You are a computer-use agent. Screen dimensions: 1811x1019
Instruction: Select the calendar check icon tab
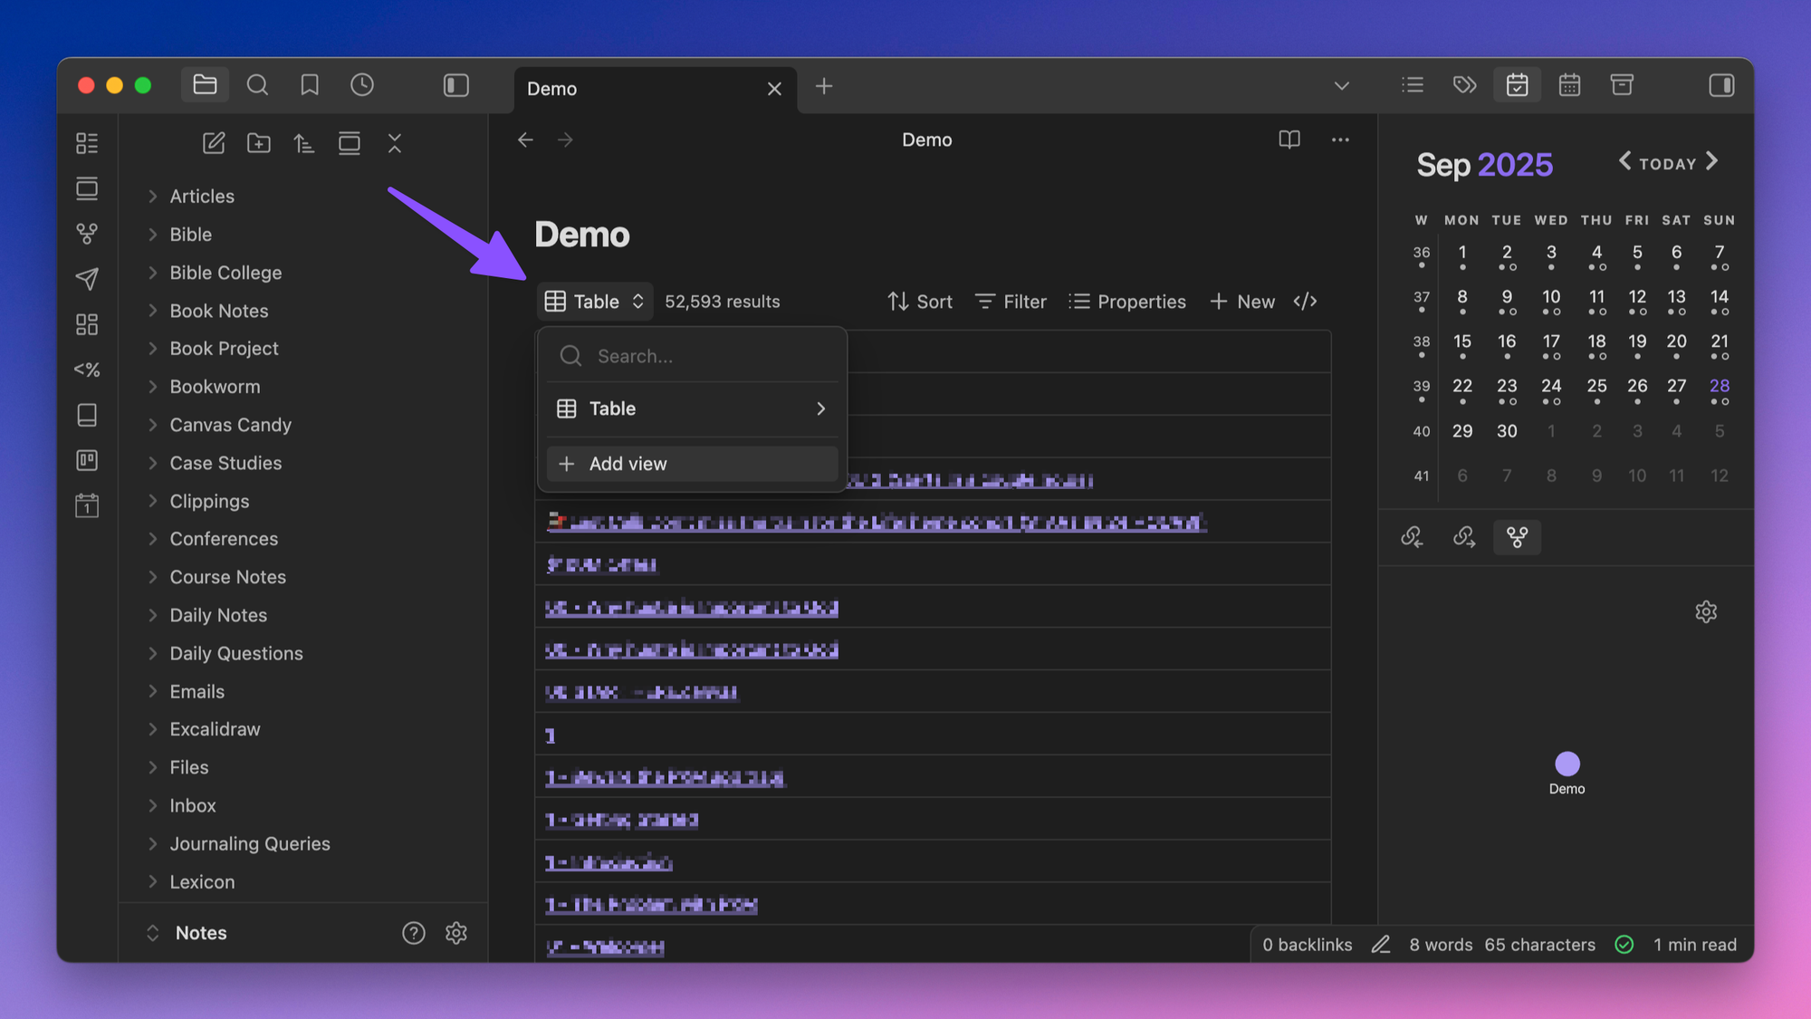pos(1518,85)
